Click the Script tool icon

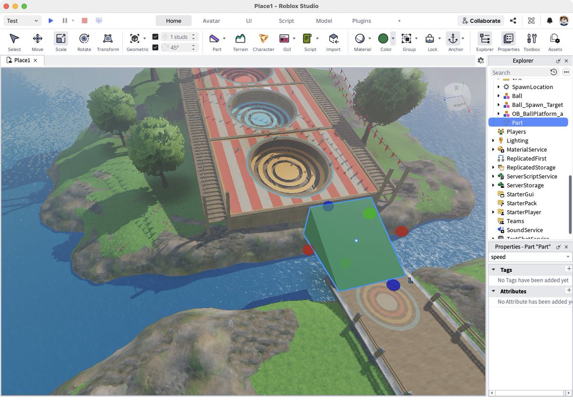[x=308, y=39]
